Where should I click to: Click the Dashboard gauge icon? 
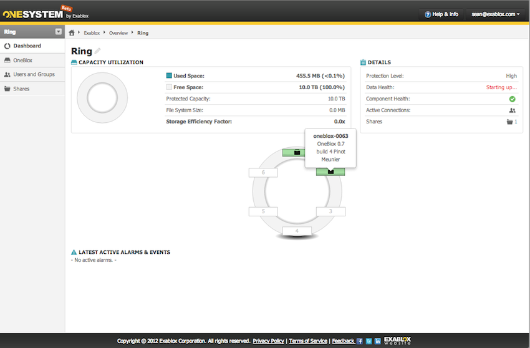[x=7, y=46]
